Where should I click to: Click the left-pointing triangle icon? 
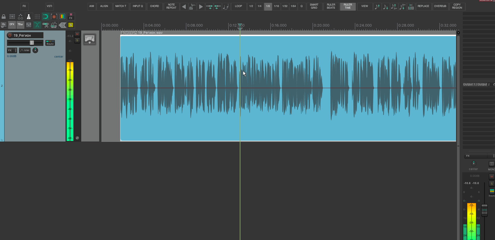(x=184, y=6)
